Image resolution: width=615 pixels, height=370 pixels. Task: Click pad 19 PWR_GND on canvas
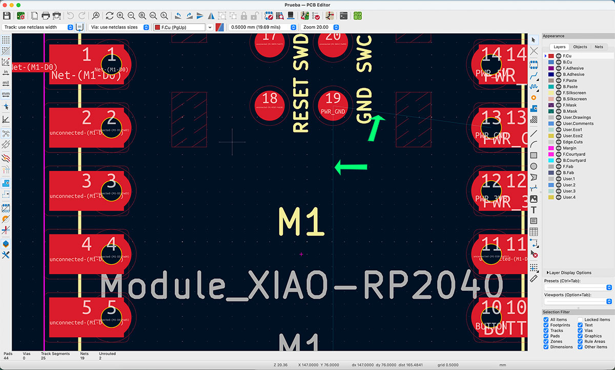pyautogui.click(x=333, y=105)
